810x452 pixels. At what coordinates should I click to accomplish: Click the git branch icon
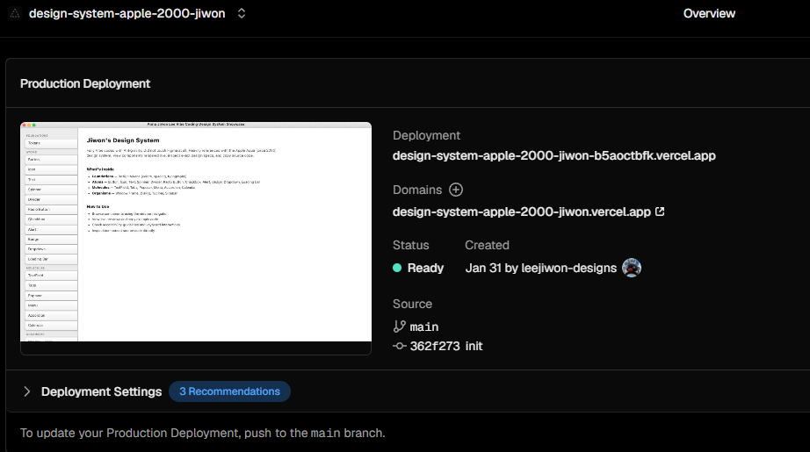399,326
